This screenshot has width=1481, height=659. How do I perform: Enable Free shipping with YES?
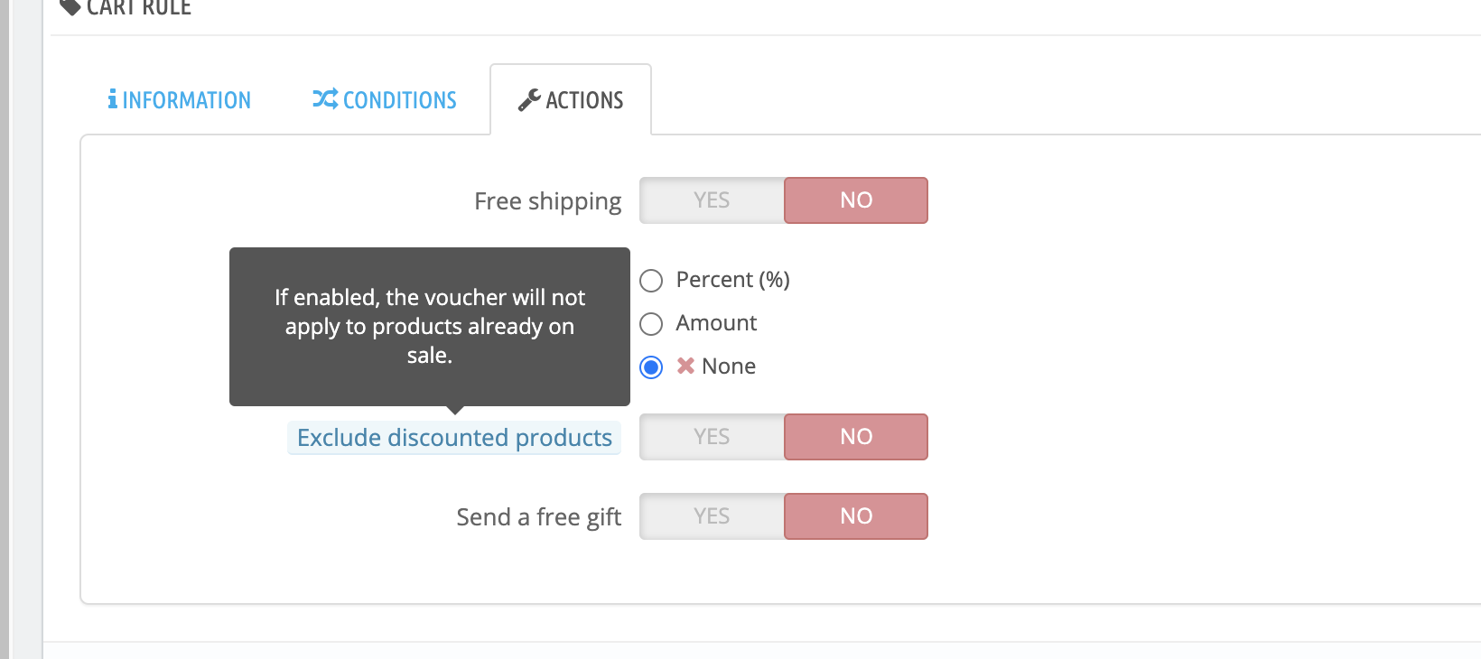pos(712,200)
